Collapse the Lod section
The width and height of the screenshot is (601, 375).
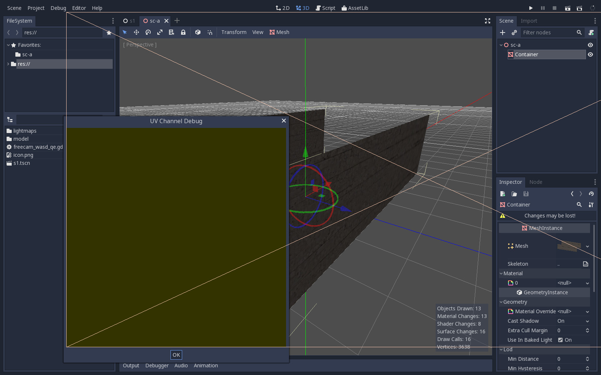pyautogui.click(x=501, y=349)
